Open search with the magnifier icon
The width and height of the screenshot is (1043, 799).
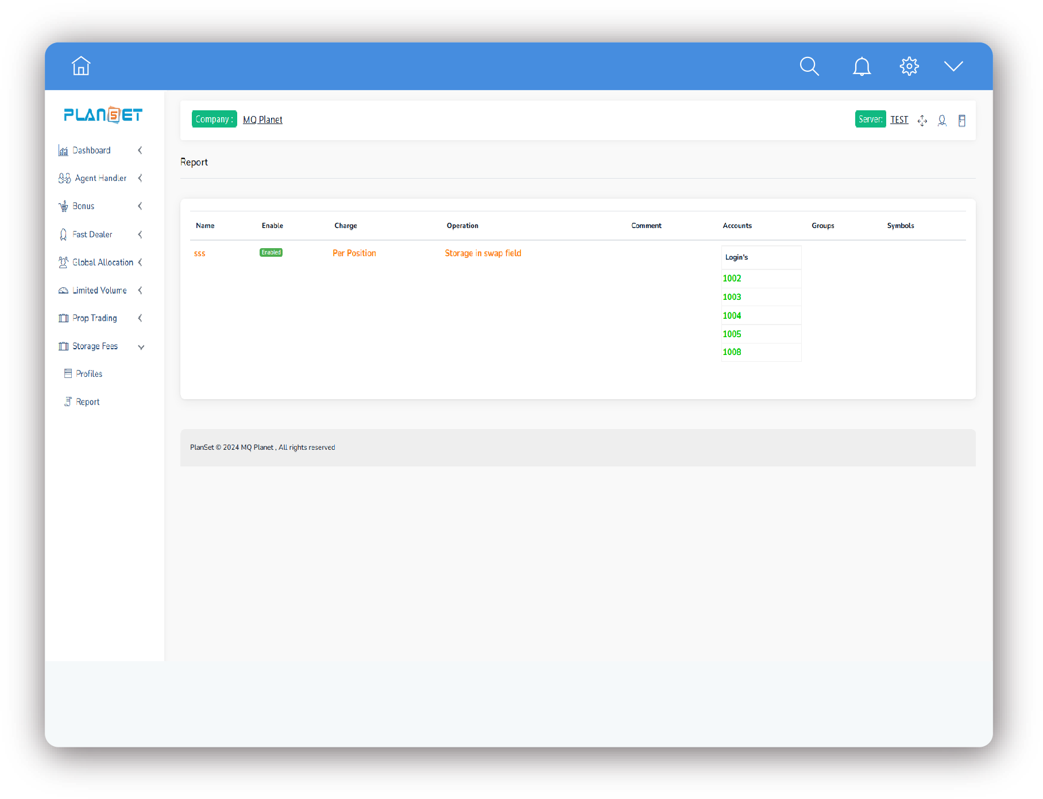tap(809, 67)
